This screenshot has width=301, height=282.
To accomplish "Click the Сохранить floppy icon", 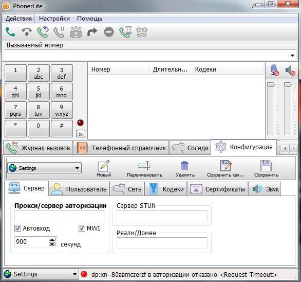I will pyautogui.click(x=266, y=168).
